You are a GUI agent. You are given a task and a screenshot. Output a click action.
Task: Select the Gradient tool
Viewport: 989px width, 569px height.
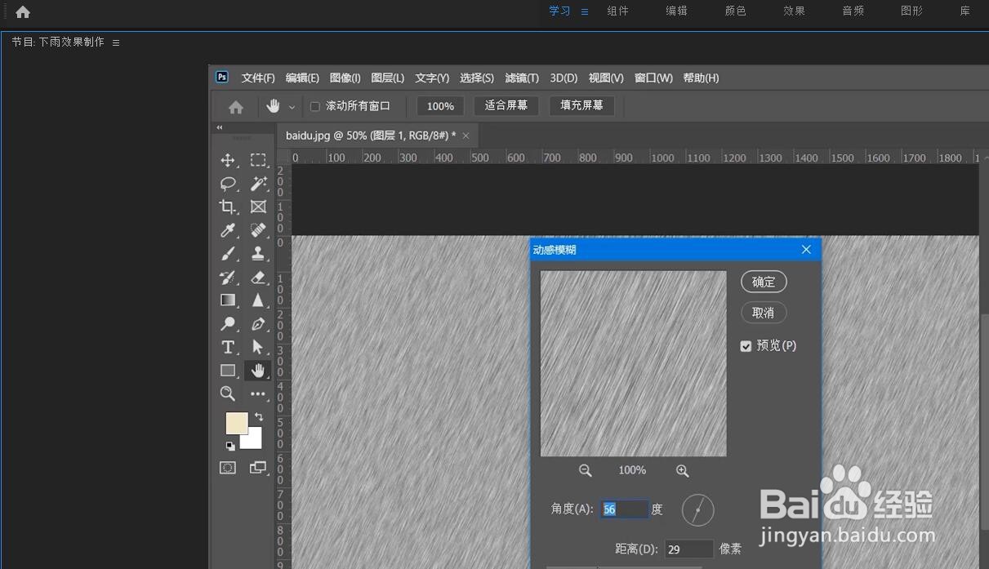[228, 300]
